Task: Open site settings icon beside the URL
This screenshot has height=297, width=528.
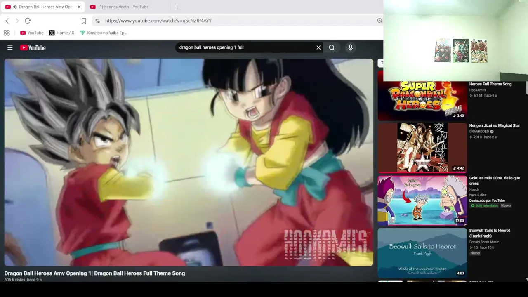Action: coord(97,21)
